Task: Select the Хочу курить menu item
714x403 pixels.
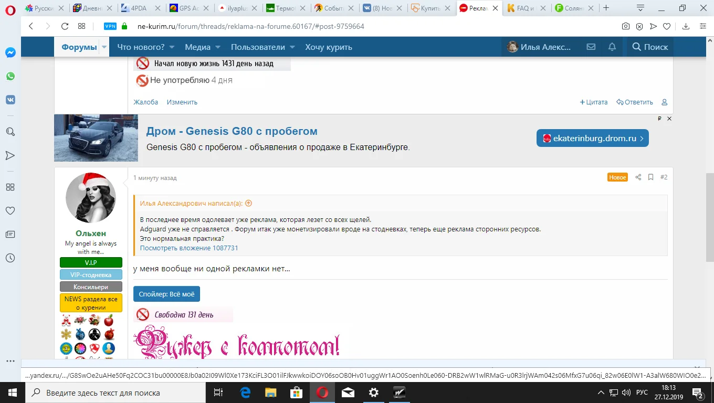Action: [330, 47]
